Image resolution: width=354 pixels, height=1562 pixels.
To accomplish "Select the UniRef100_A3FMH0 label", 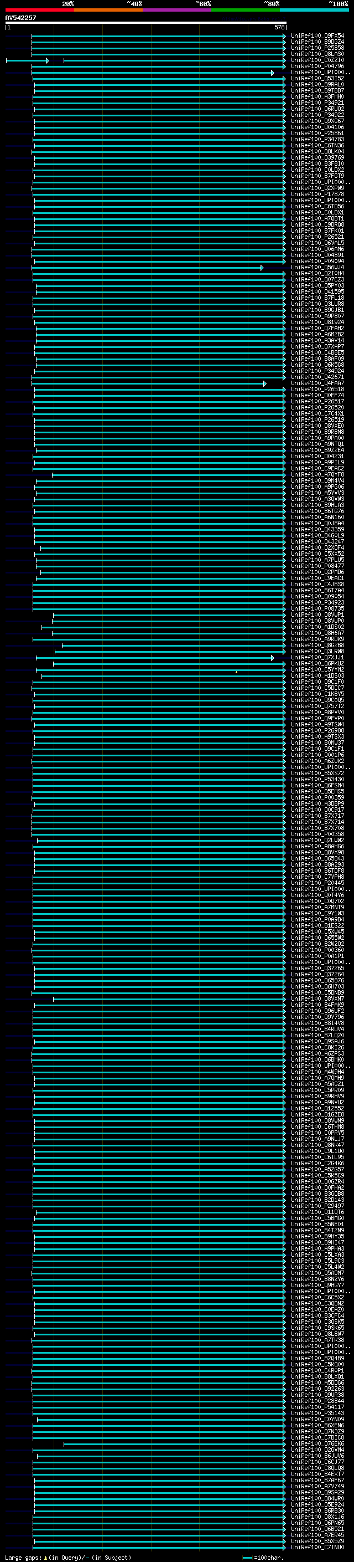I will [x=317, y=96].
